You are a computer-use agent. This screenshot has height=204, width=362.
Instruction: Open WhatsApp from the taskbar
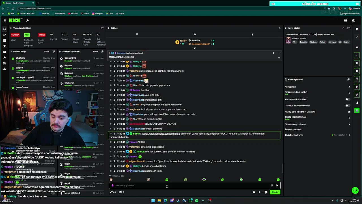tap(190, 201)
